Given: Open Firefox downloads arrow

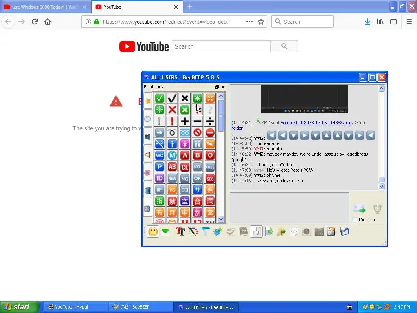Looking at the screenshot, I should [x=367, y=22].
